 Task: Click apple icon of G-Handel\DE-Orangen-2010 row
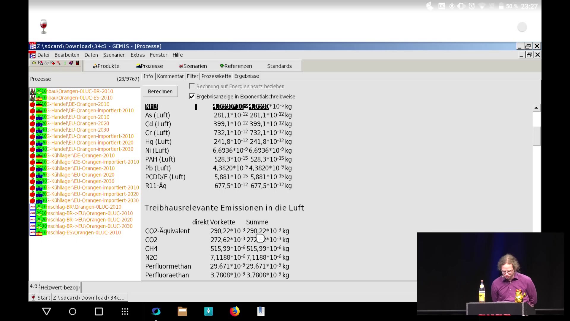32,104
